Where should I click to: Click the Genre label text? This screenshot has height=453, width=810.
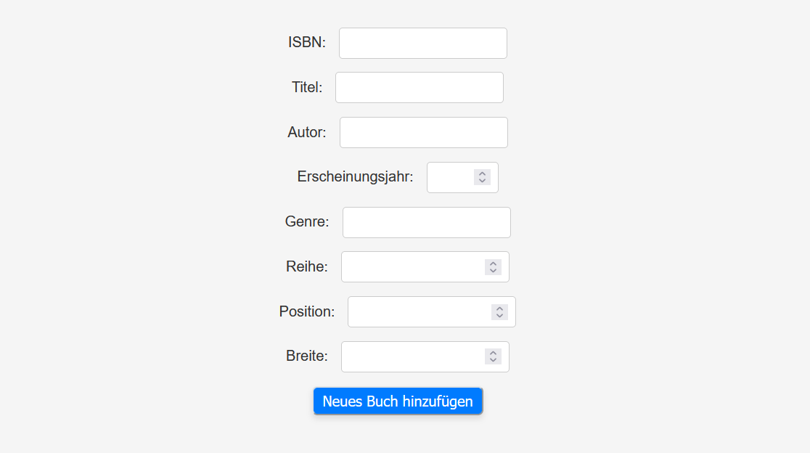coord(307,221)
